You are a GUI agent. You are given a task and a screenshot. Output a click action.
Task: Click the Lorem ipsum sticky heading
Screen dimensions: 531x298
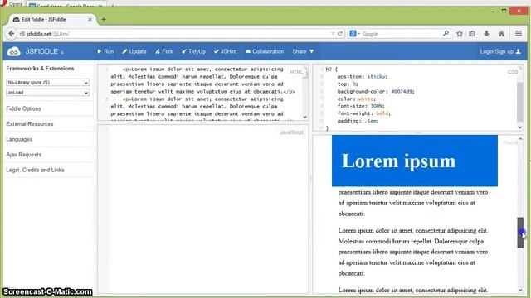[415, 161]
